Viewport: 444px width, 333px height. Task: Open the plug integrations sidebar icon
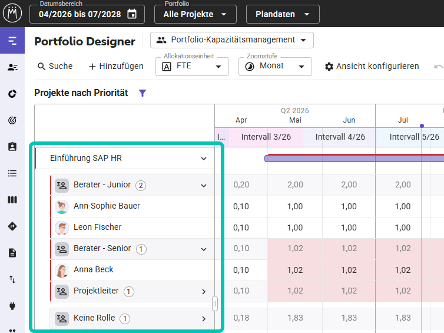12,306
